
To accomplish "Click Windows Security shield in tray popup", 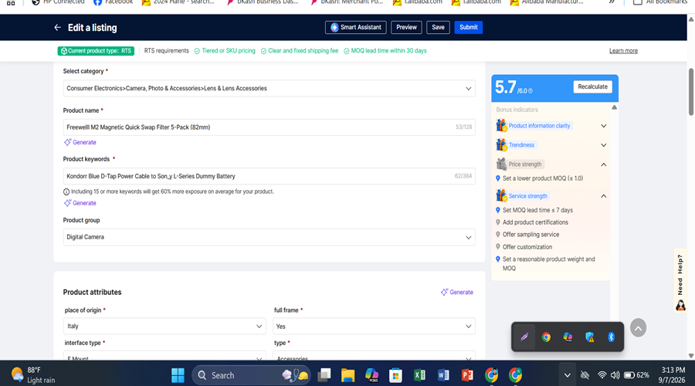I will coord(589,337).
